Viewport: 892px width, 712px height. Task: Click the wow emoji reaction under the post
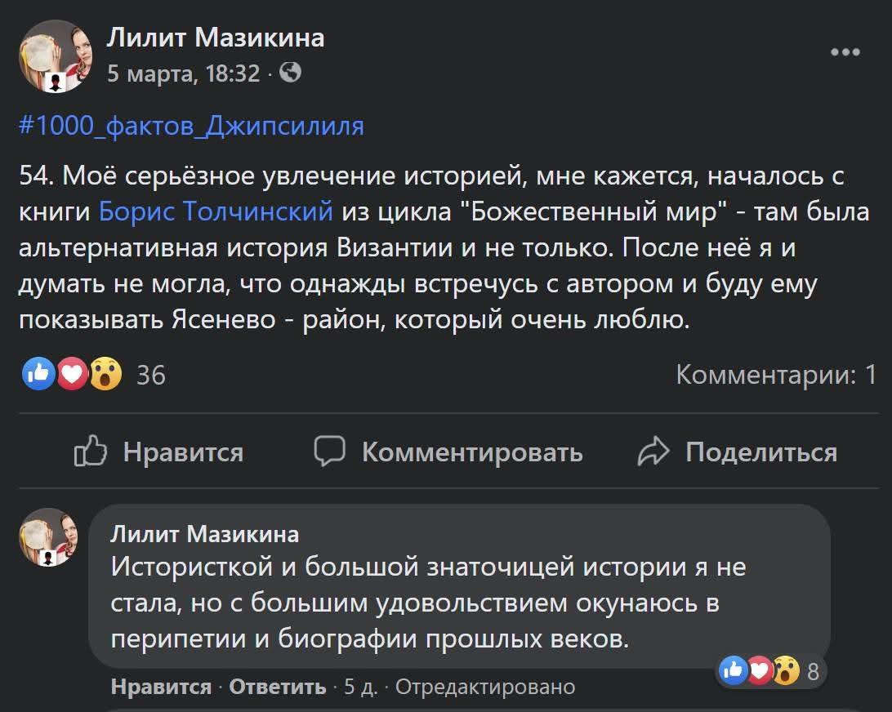[x=105, y=374]
